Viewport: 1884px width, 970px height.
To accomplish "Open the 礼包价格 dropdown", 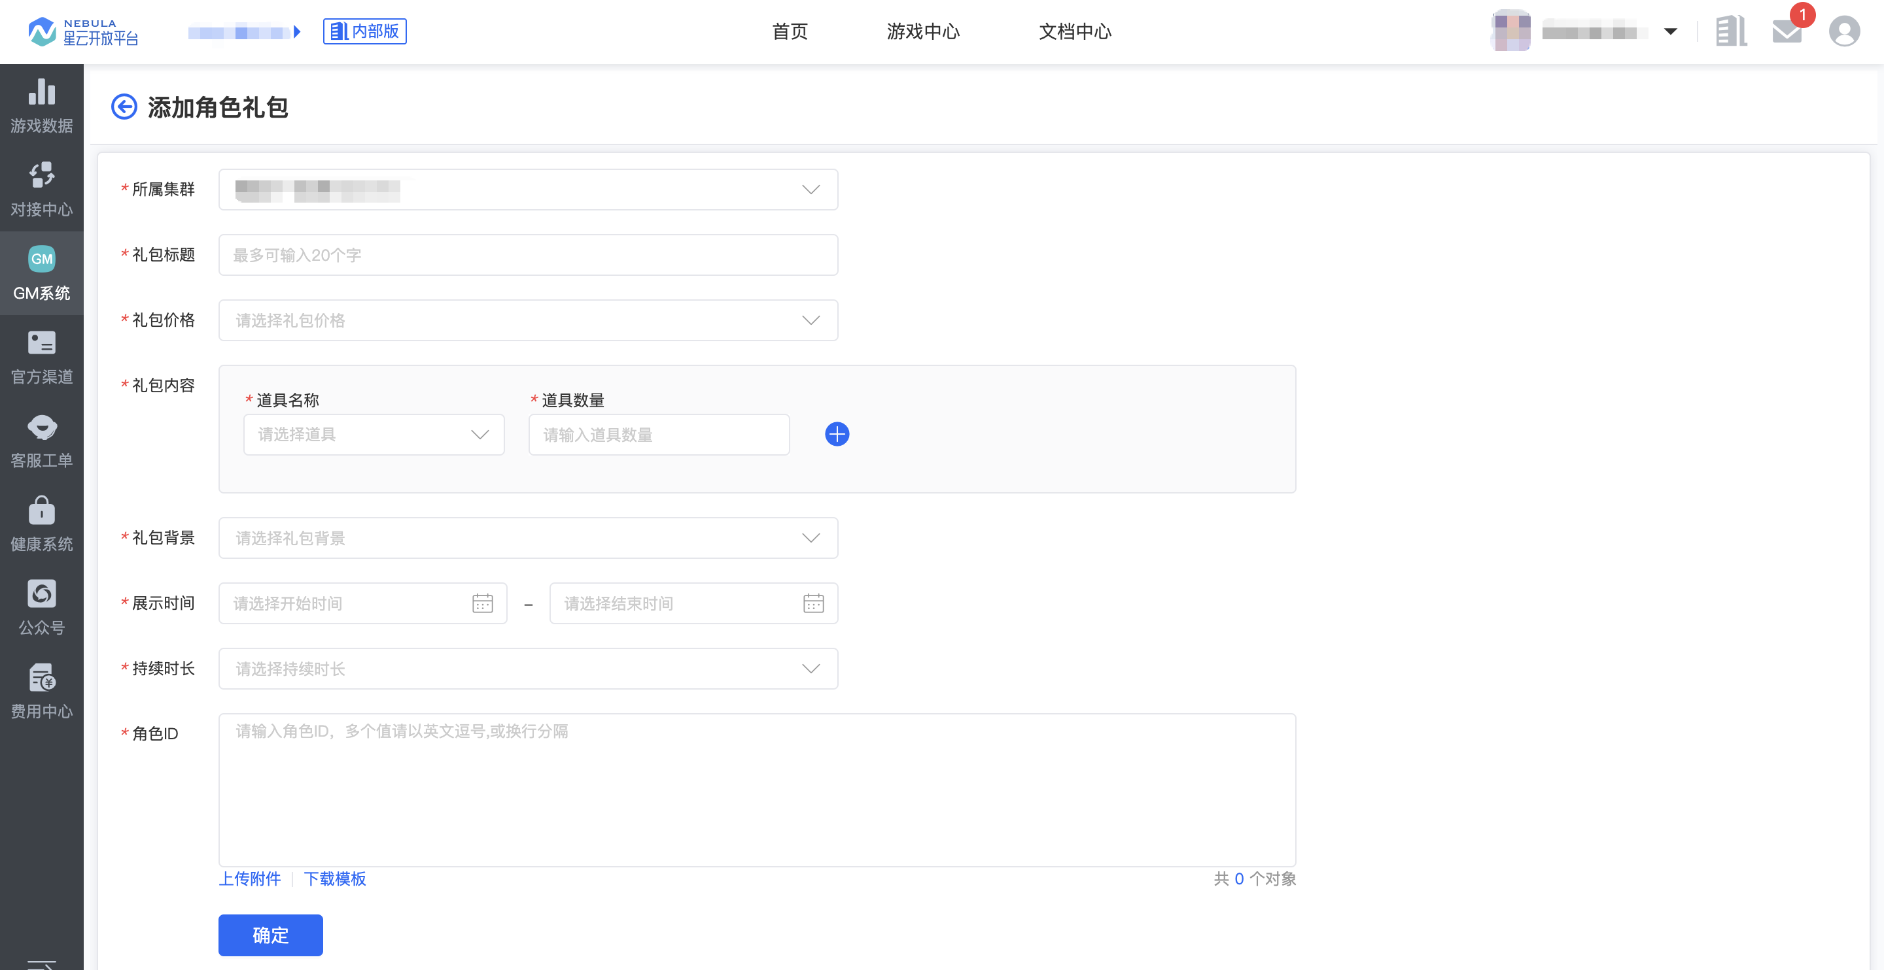I will pos(528,320).
